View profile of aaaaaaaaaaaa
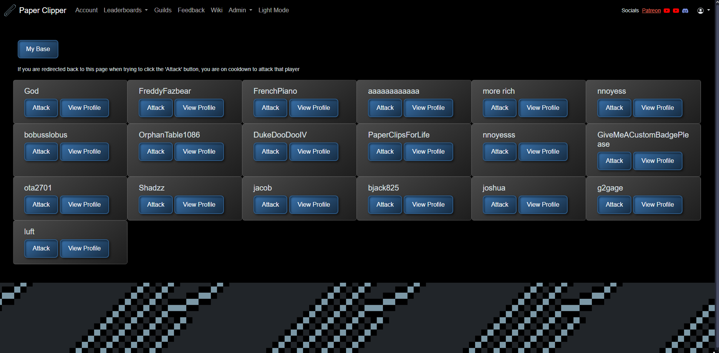The image size is (719, 353). (428, 108)
